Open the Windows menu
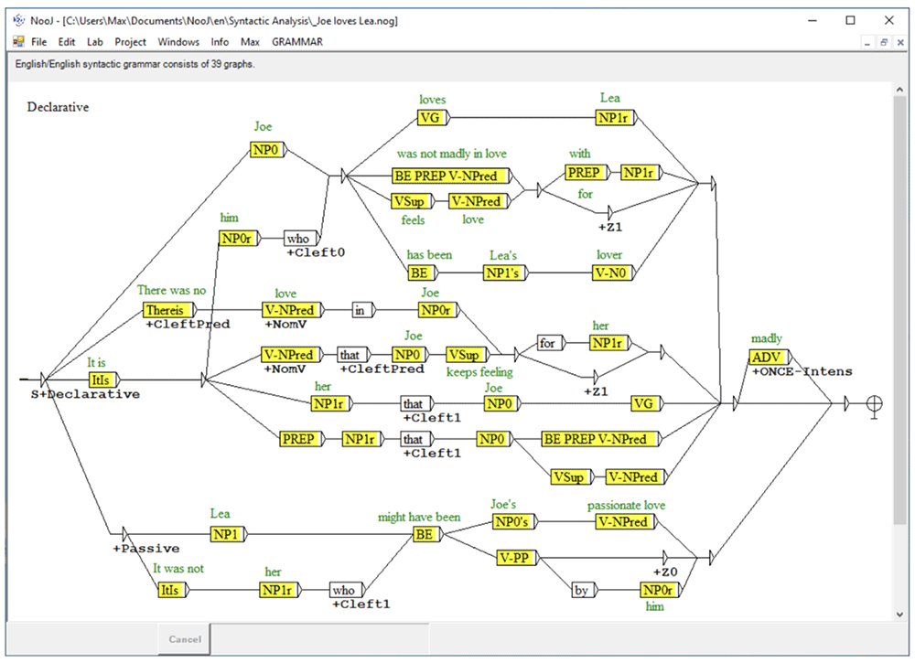915x663 pixels. (178, 42)
